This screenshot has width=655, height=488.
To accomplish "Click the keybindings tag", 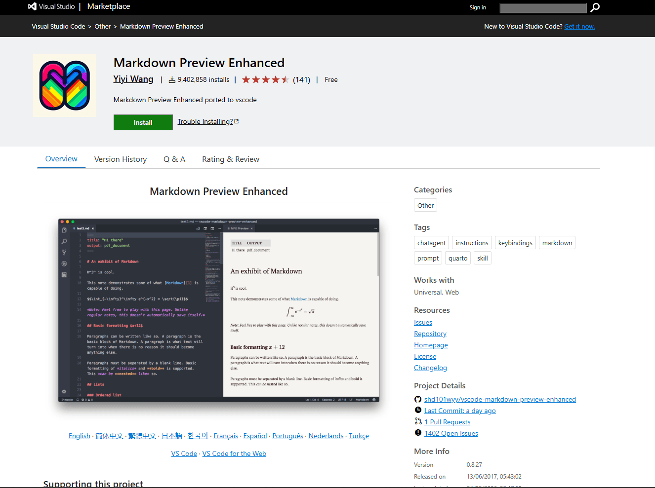I will click(x=515, y=243).
